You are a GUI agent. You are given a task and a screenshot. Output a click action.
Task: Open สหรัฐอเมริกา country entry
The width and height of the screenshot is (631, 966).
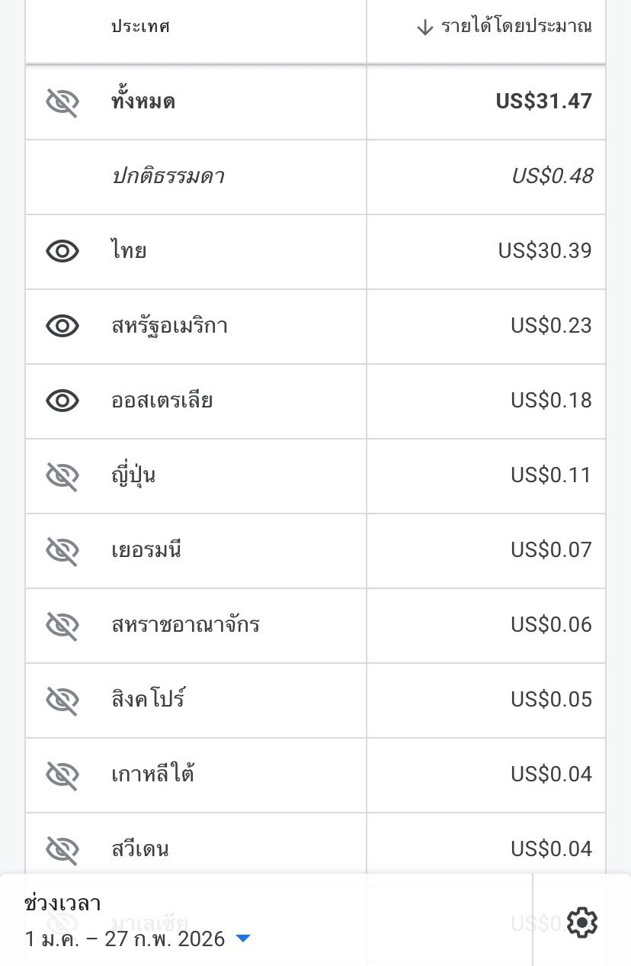point(169,326)
